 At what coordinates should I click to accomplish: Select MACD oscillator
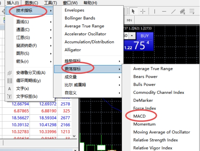point(139,116)
